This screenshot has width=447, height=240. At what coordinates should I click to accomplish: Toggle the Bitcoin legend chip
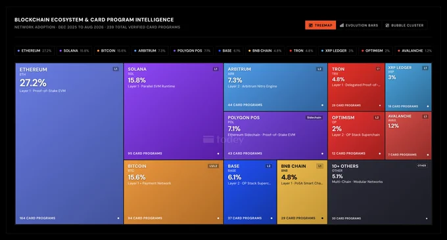tap(112, 50)
